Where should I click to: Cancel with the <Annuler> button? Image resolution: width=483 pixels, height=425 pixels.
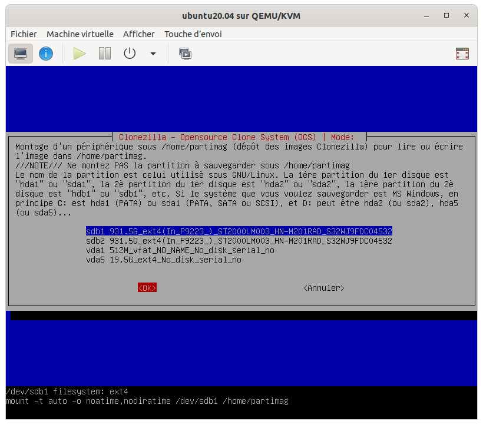(324, 288)
